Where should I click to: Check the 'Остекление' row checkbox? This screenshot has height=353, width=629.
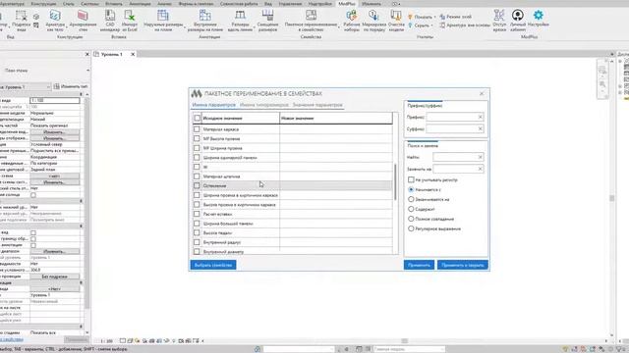[x=197, y=185]
